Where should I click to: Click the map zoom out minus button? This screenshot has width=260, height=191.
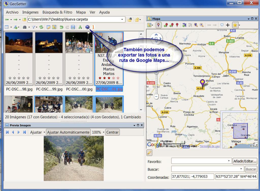(156, 96)
